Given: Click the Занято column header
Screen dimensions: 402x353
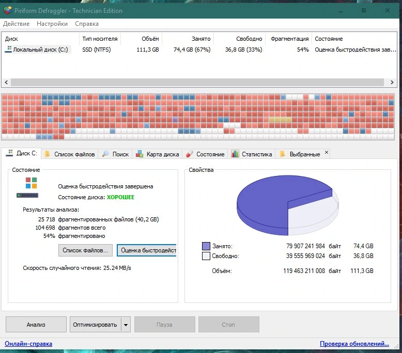Looking at the screenshot, I should pos(188,39).
